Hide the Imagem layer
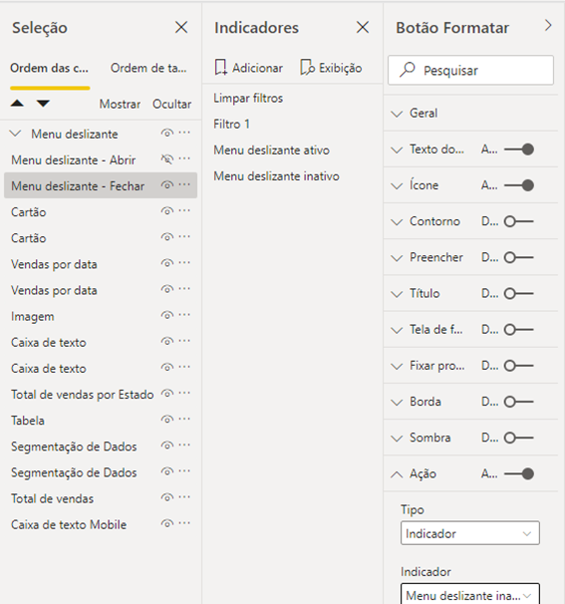Screen dimensions: 565x604 click(166, 316)
